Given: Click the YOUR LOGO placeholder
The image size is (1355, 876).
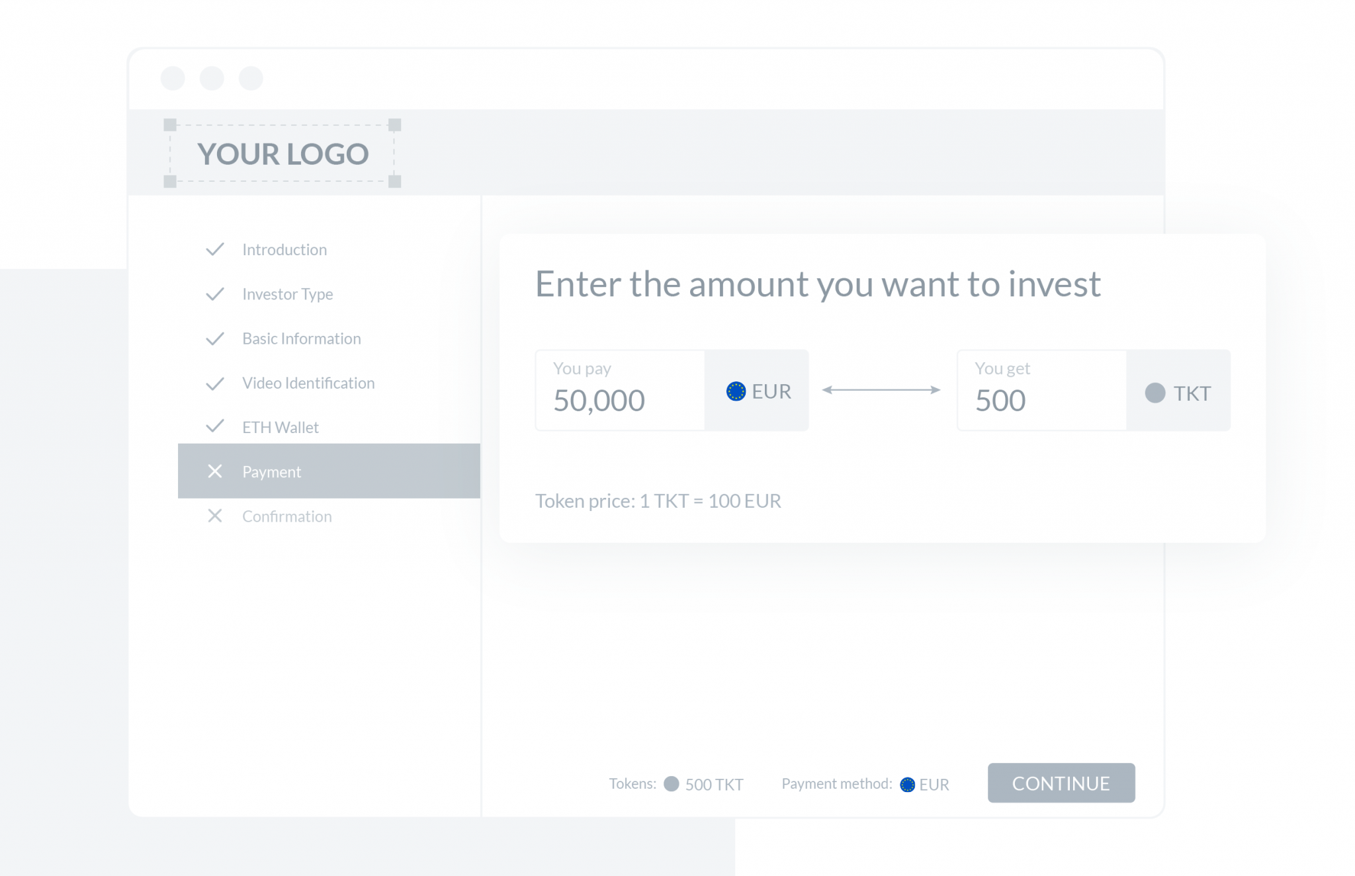Looking at the screenshot, I should (x=283, y=153).
